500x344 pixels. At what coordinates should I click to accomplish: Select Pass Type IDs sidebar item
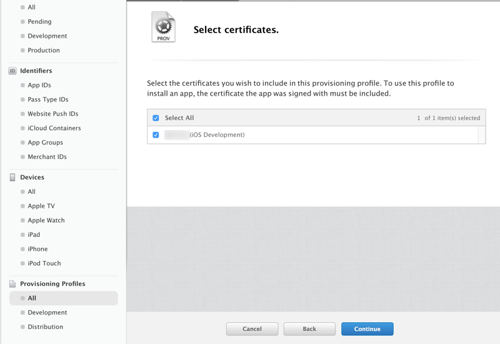tap(47, 99)
